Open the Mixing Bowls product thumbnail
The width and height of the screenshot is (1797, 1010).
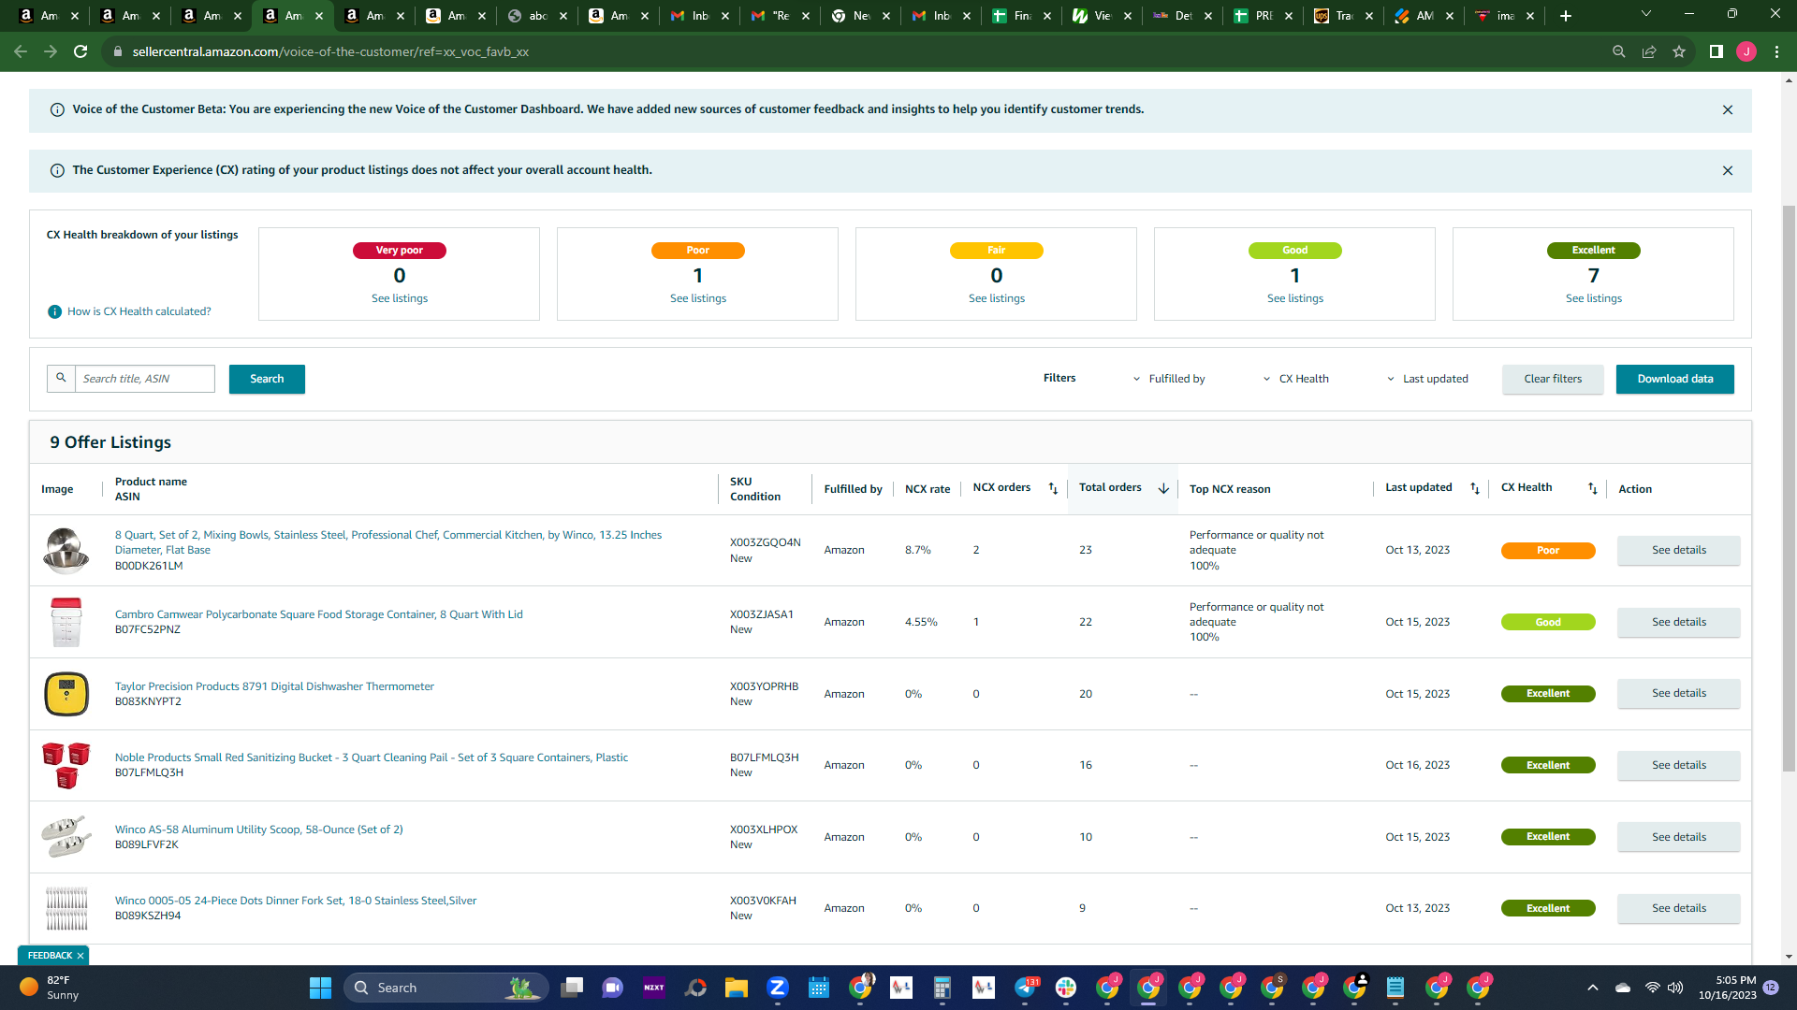(66, 550)
